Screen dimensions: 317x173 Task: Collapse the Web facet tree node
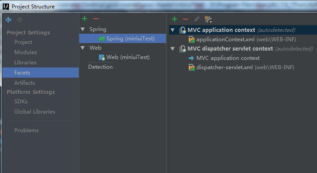82,48
